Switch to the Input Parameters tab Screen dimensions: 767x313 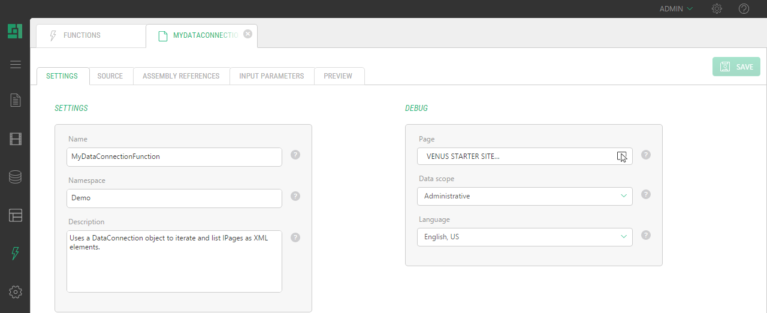[x=271, y=76]
